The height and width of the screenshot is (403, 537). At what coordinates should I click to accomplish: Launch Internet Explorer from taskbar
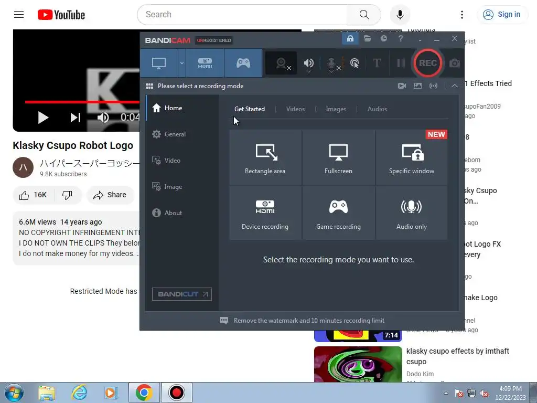pyautogui.click(x=80, y=393)
